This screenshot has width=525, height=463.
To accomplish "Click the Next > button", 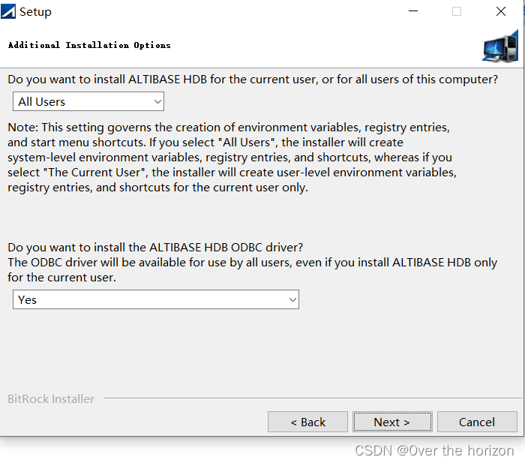I will 392,422.
